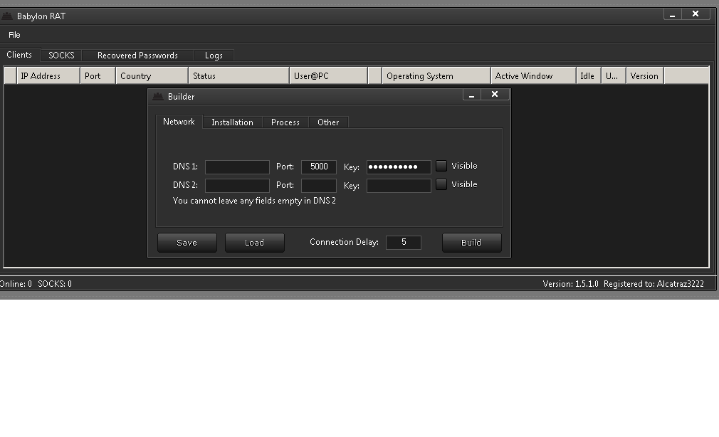719x437 pixels.
Task: Select the Process tab in Builder
Action: coord(285,122)
